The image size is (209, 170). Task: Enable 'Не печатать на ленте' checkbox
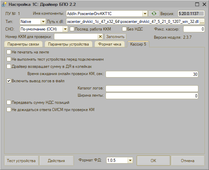pyautogui.click(x=9, y=52)
